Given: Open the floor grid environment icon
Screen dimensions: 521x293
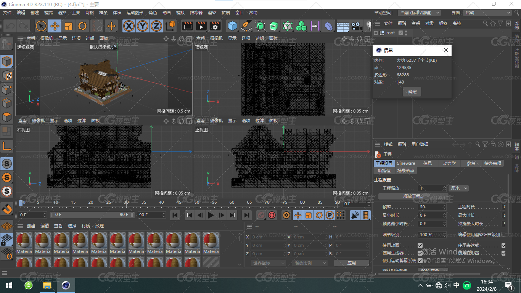Looking at the screenshot, I should point(343,26).
